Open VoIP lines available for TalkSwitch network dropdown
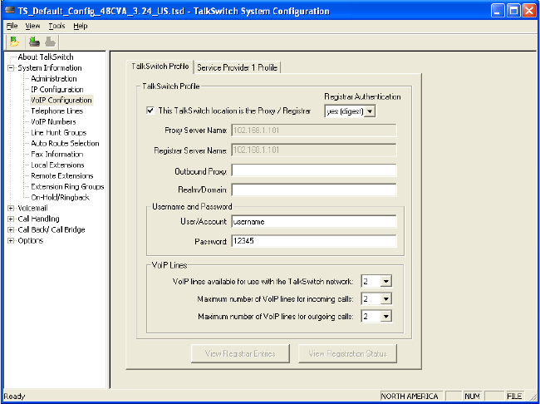 click(x=386, y=281)
